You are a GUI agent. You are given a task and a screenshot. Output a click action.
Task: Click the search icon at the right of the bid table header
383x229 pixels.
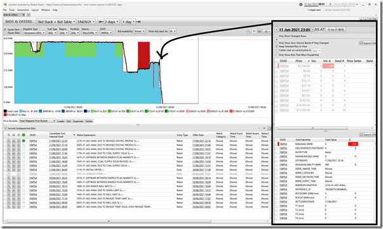(259, 128)
